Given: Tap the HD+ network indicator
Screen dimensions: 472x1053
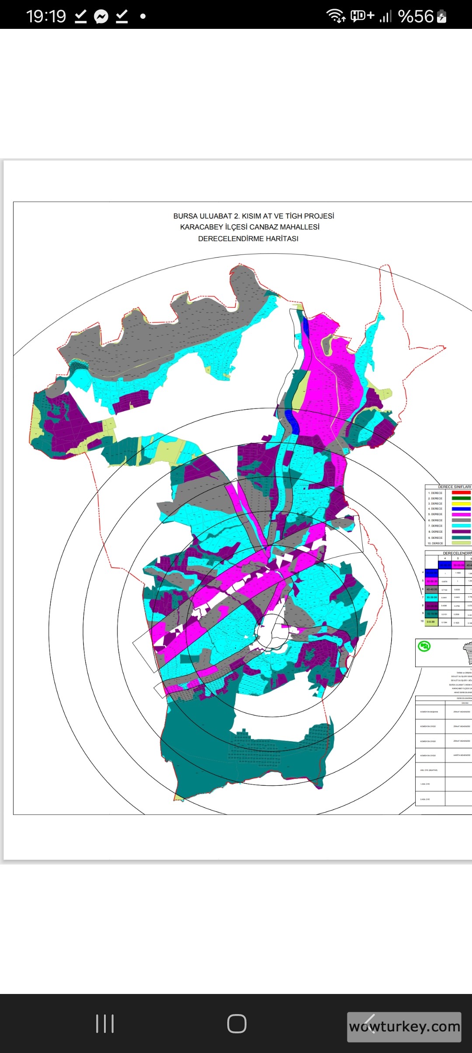Looking at the screenshot, I should tap(362, 16).
